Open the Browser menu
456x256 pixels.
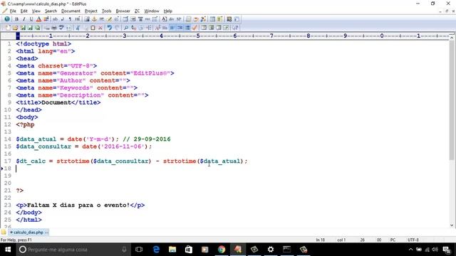coord(123,11)
